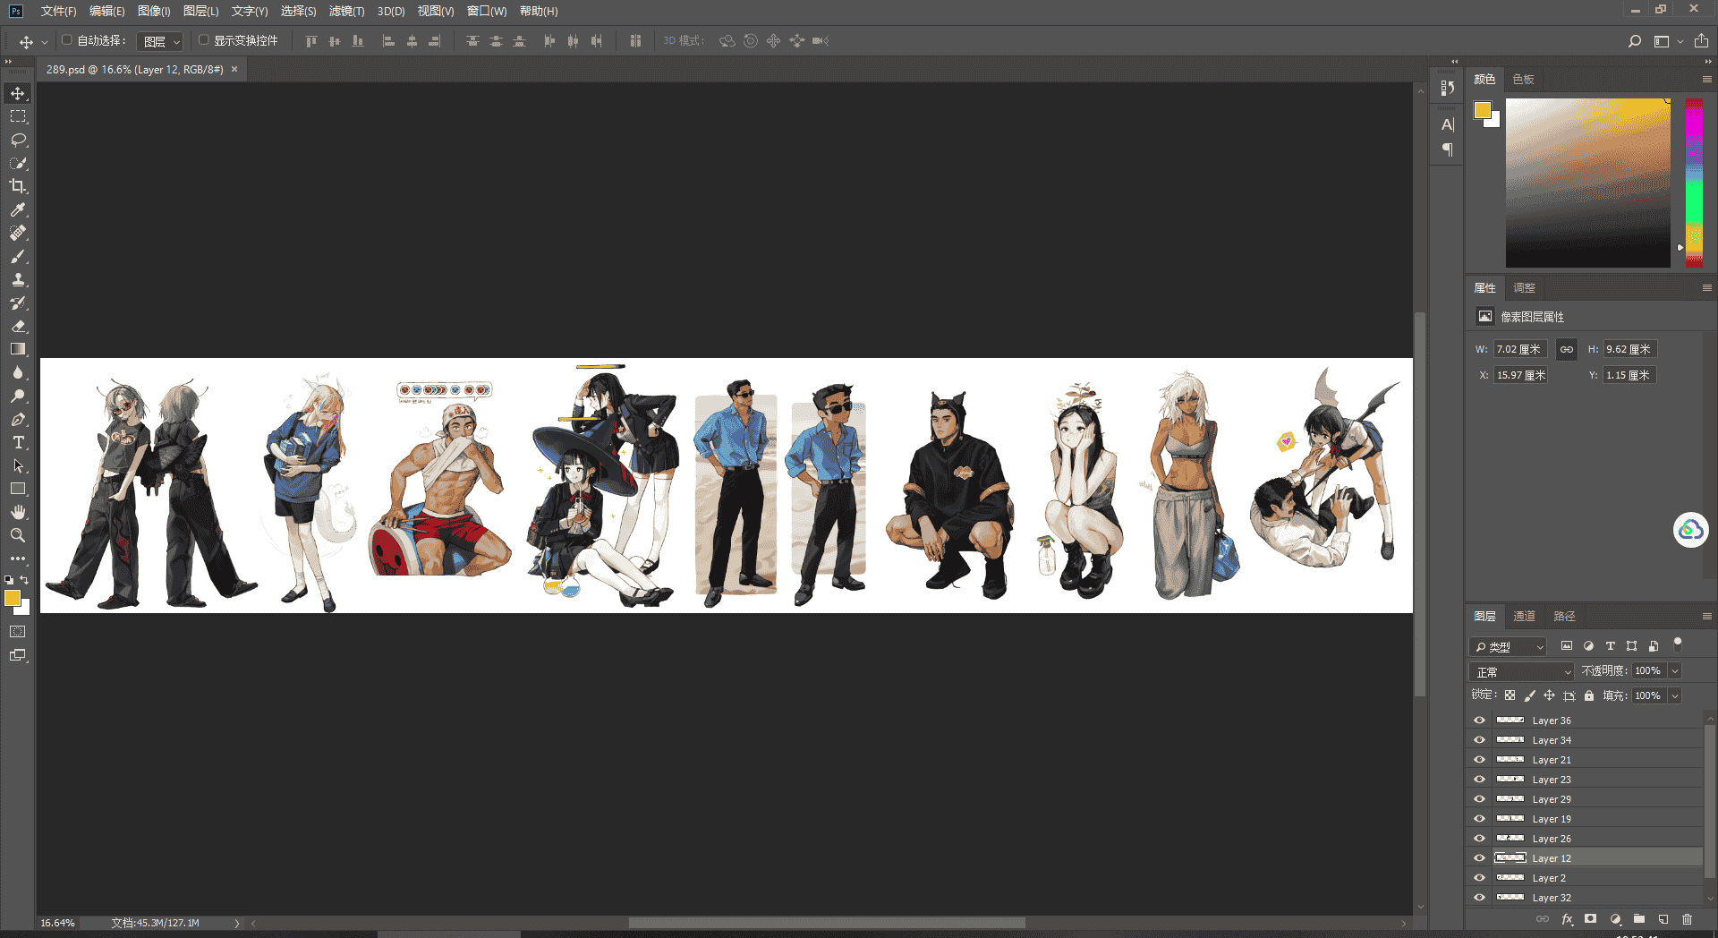Select the Eyedropper tool
The height and width of the screenshot is (938, 1718).
click(18, 209)
